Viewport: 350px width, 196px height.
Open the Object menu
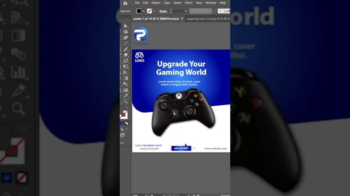click(x=156, y=3)
